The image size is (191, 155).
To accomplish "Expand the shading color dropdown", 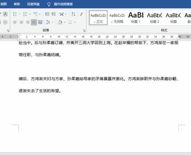I will [x=65, y=23].
